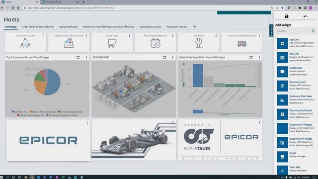Add the Collaborate widget icon
This screenshot has height=179, width=318.
(282, 72)
